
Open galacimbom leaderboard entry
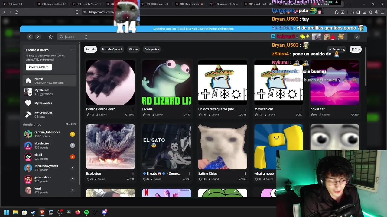click(50, 179)
